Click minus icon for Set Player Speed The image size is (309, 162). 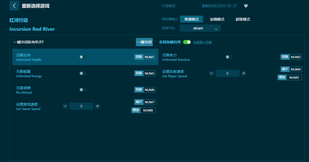211,73
